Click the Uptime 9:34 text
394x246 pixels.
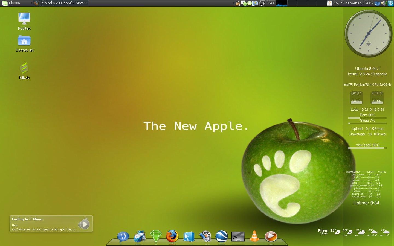click(366, 203)
